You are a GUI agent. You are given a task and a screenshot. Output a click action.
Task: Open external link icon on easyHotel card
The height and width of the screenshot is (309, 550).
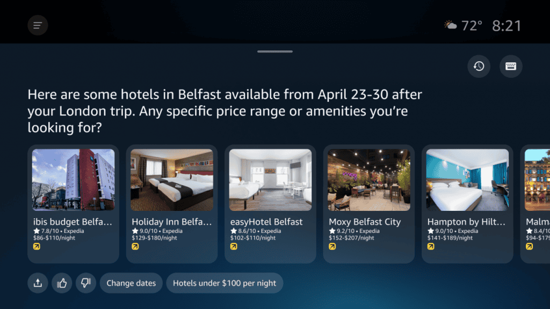234,247
